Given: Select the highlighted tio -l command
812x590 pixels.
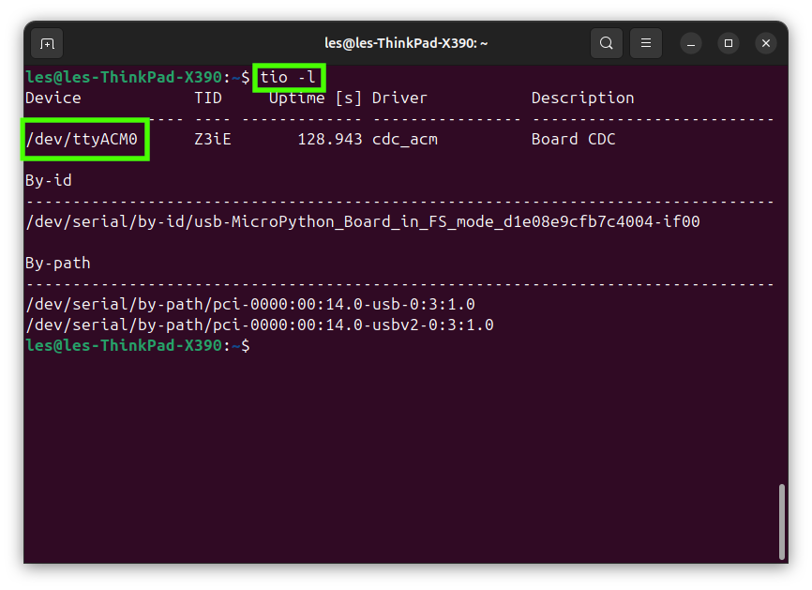Looking at the screenshot, I should click(x=288, y=76).
